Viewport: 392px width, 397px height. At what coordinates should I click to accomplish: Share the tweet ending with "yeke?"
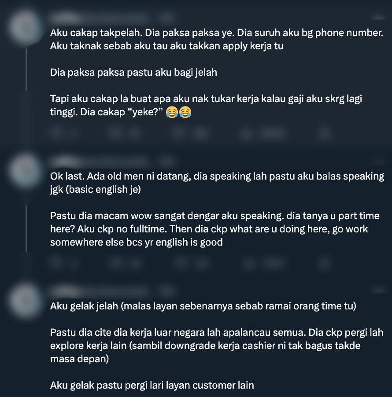pyautogui.click(x=325, y=132)
